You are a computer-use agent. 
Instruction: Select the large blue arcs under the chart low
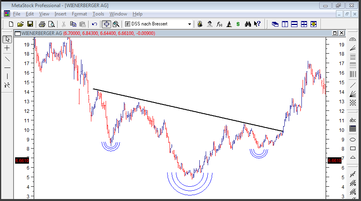[190, 184]
